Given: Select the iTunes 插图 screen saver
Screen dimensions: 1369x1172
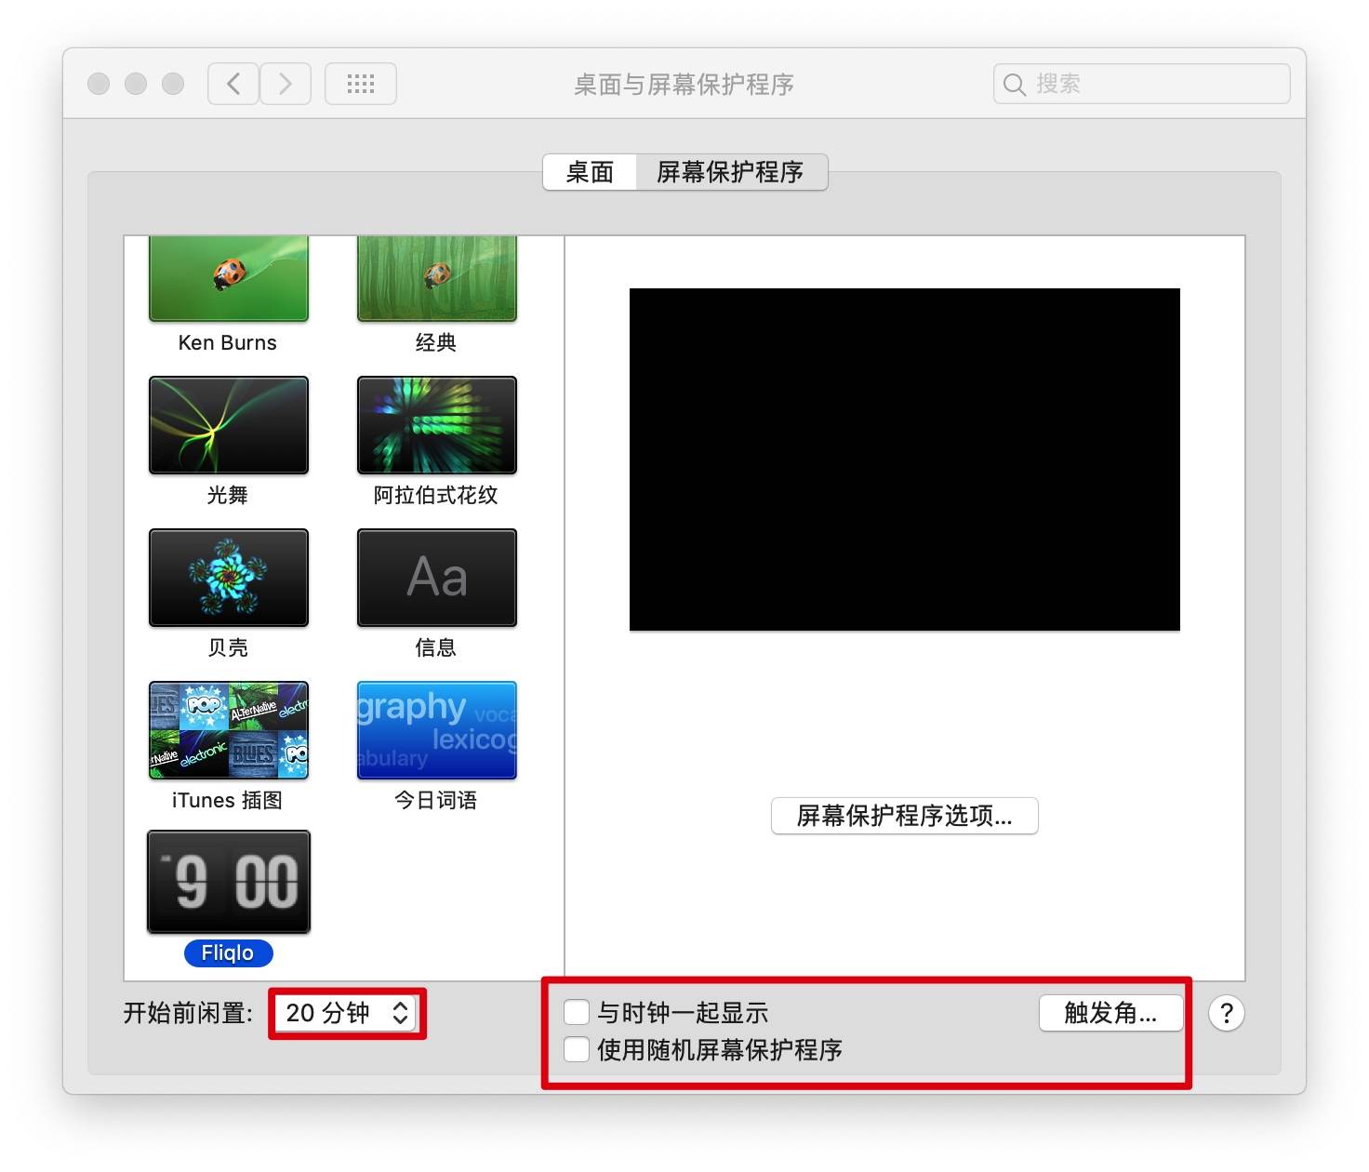Looking at the screenshot, I should 228,731.
